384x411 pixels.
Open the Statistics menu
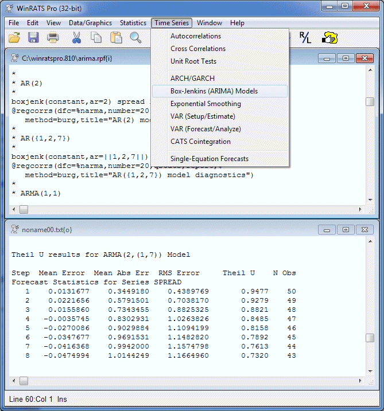pos(133,23)
